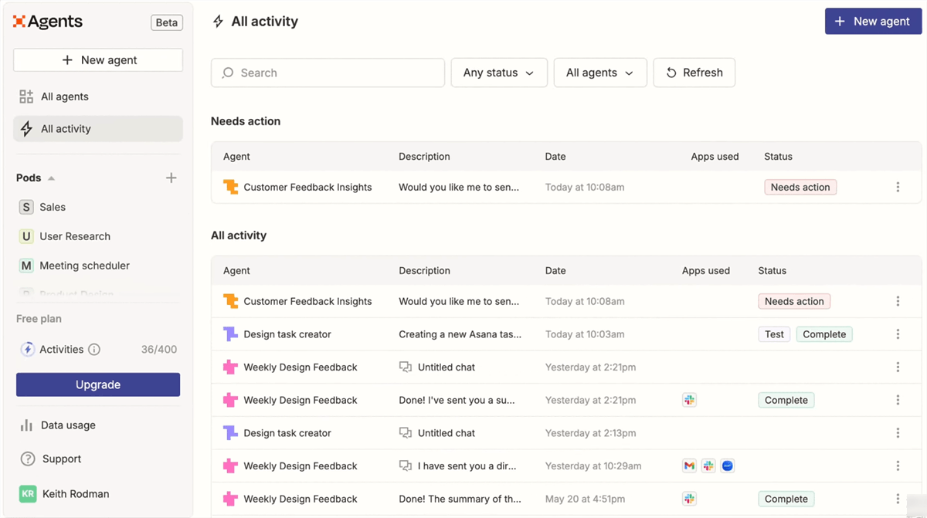Click the top-right New agent button
Viewport: 927px width, 518px height.
pos(873,22)
